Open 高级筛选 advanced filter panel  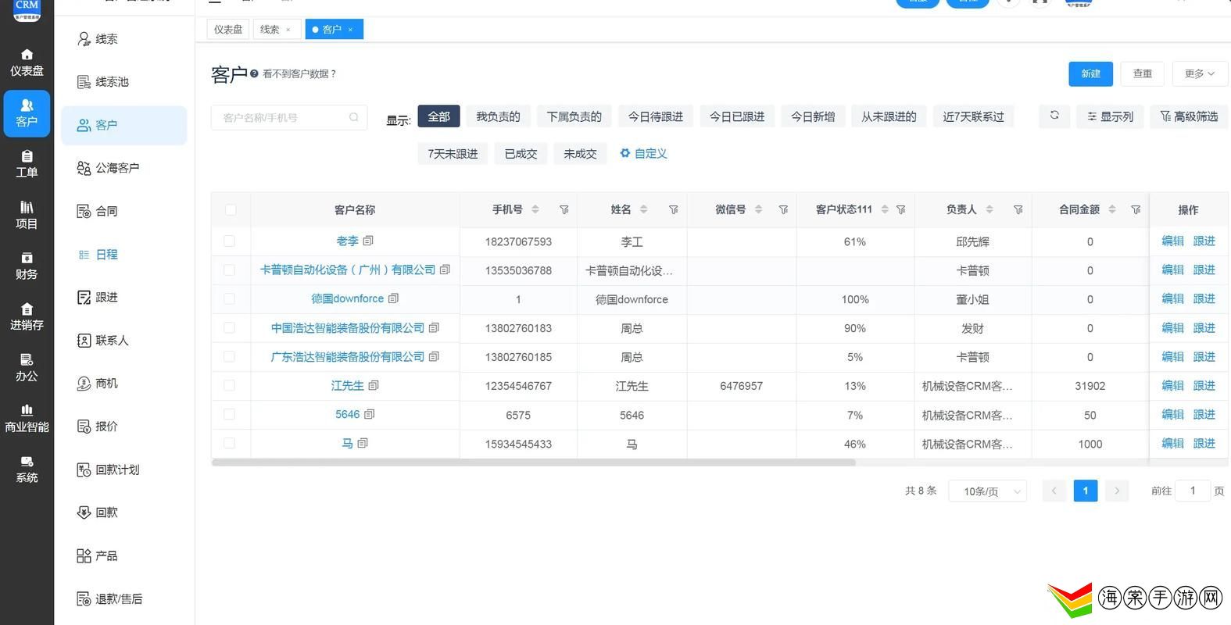click(x=1189, y=116)
